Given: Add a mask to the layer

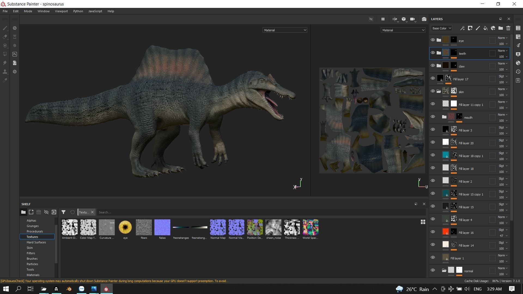Looking at the screenshot, I should point(470,28).
